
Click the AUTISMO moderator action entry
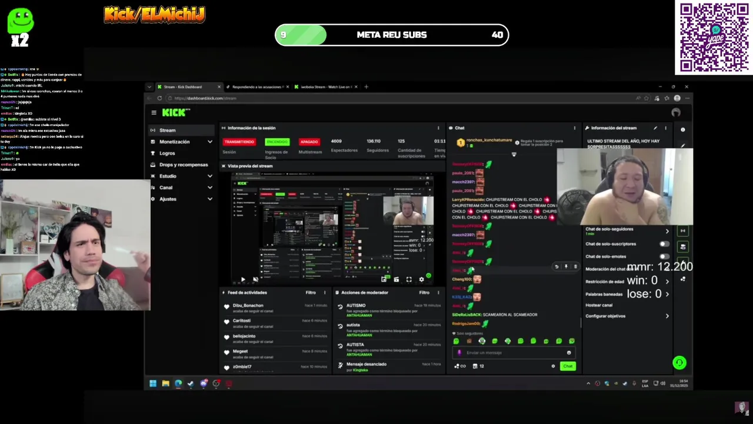pos(388,310)
